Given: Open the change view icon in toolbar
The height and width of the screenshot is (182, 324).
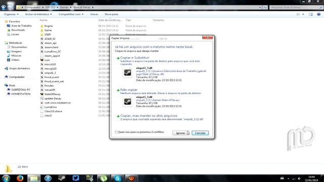Looking at the screenshot, I should (x=298, y=14).
